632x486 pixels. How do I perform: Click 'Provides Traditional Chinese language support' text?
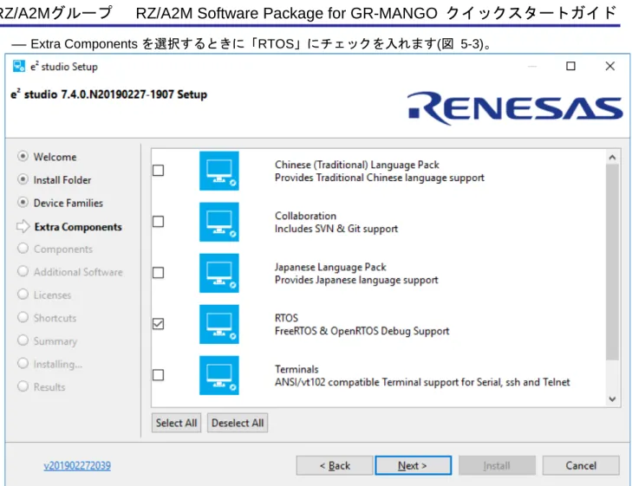coord(380,178)
